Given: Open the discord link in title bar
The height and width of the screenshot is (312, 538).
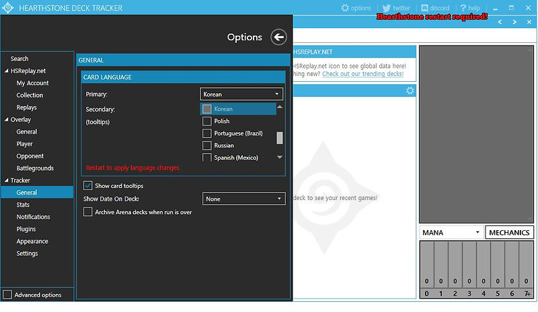Looking at the screenshot, I should click(435, 8).
